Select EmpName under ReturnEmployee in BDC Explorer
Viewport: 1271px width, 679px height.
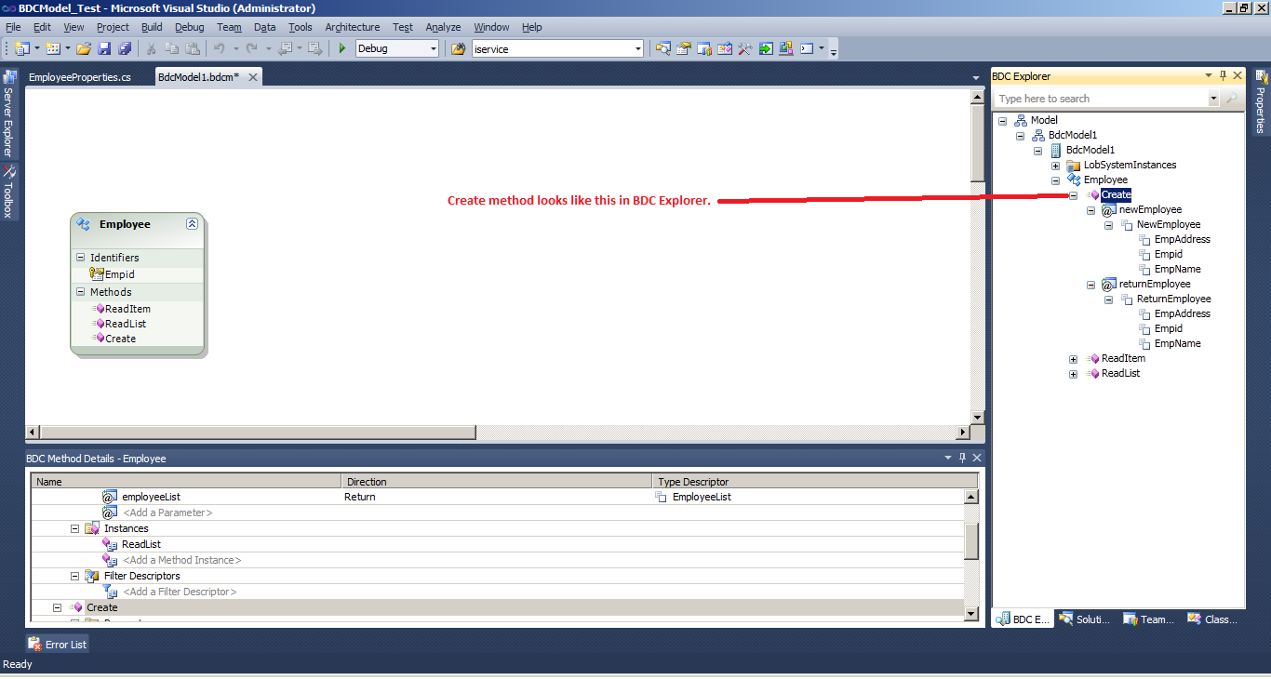1177,344
